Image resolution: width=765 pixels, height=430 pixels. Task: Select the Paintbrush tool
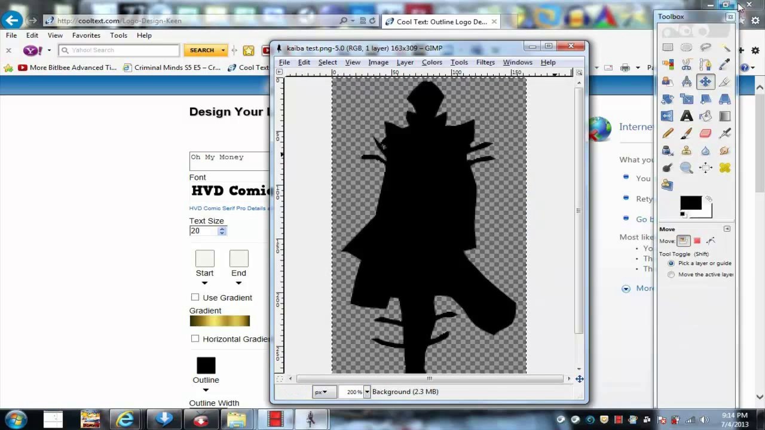(686, 133)
